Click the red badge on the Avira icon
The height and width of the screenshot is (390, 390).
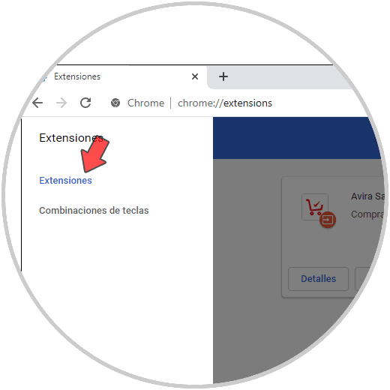(328, 220)
